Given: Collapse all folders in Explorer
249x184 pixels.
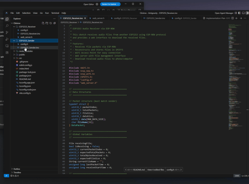Looking at the screenshot, I should pyautogui.click(x=54, y=23).
